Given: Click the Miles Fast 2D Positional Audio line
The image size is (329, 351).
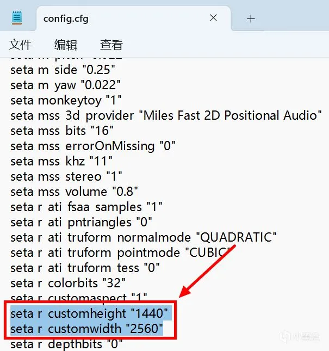Looking at the screenshot, I should [x=166, y=115].
